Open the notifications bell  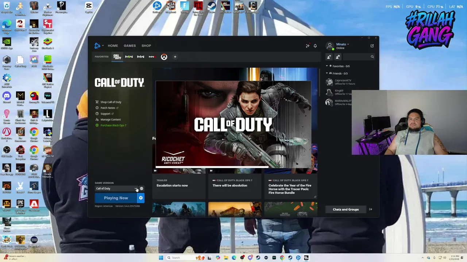[315, 46]
